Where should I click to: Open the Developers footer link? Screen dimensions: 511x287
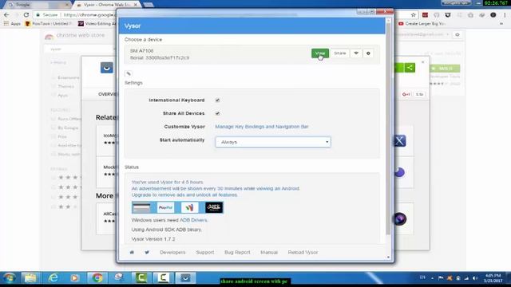172,252
